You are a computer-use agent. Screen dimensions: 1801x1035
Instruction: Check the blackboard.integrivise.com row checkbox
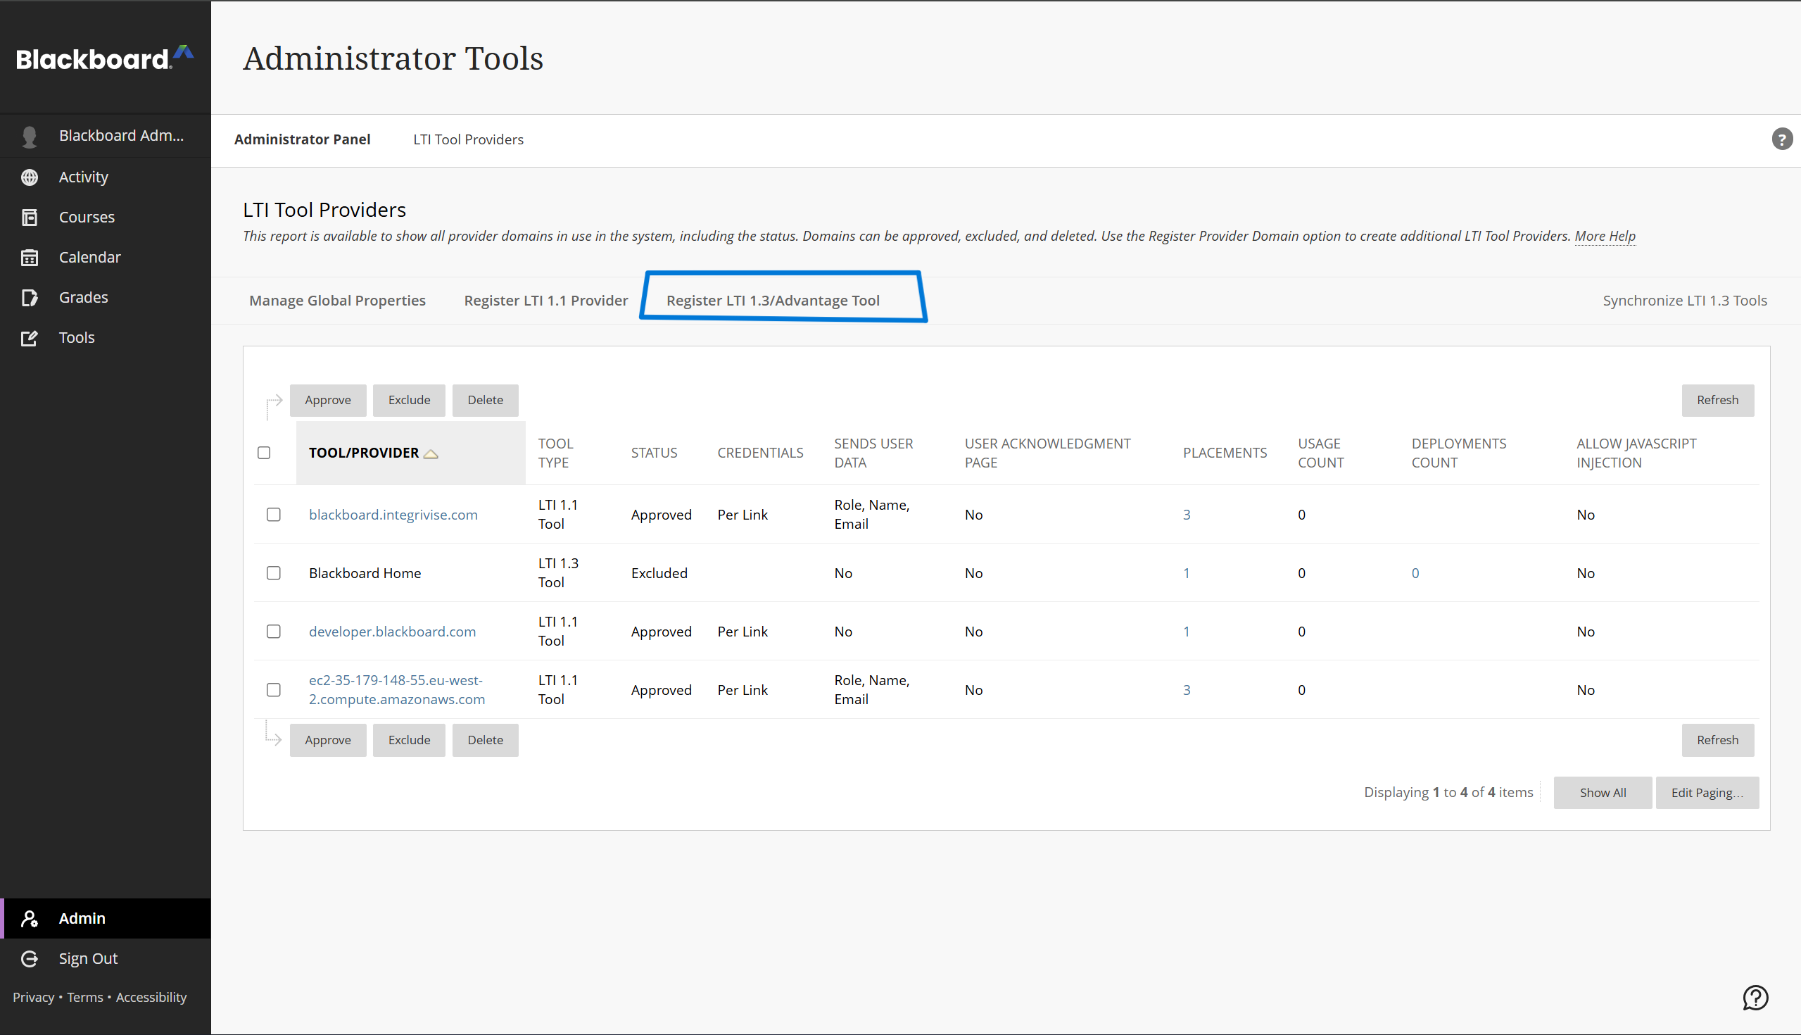pyautogui.click(x=274, y=515)
